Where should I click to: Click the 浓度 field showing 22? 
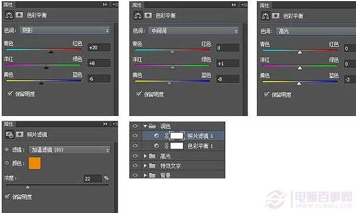[x=93, y=179]
